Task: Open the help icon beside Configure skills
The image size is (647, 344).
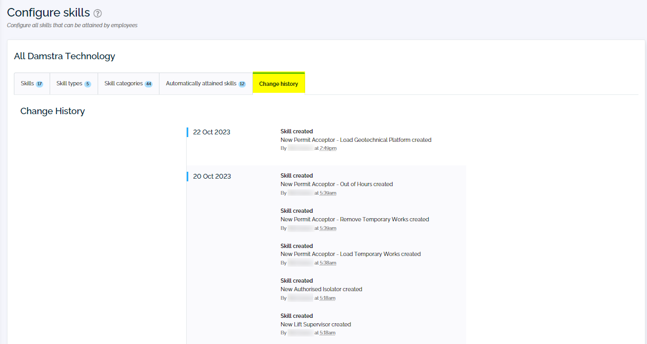Action: pos(98,13)
